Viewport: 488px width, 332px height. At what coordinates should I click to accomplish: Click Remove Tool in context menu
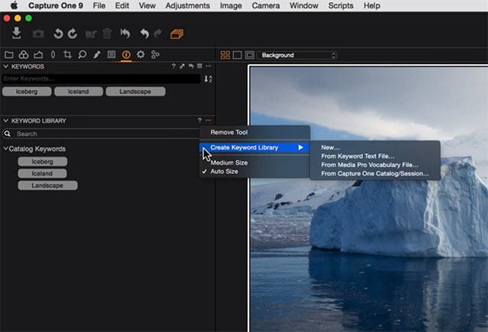tap(229, 132)
